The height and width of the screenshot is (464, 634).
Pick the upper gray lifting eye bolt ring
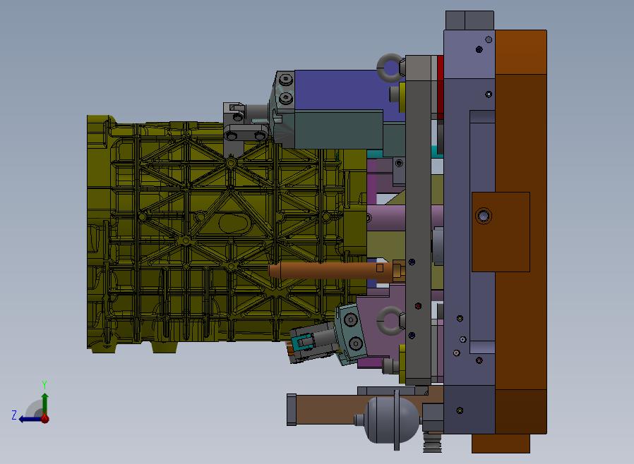(x=390, y=67)
